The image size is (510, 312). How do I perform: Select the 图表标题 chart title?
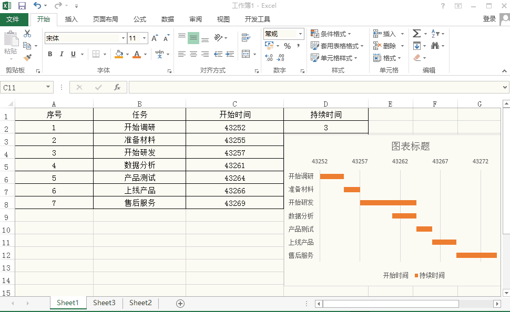(x=411, y=147)
